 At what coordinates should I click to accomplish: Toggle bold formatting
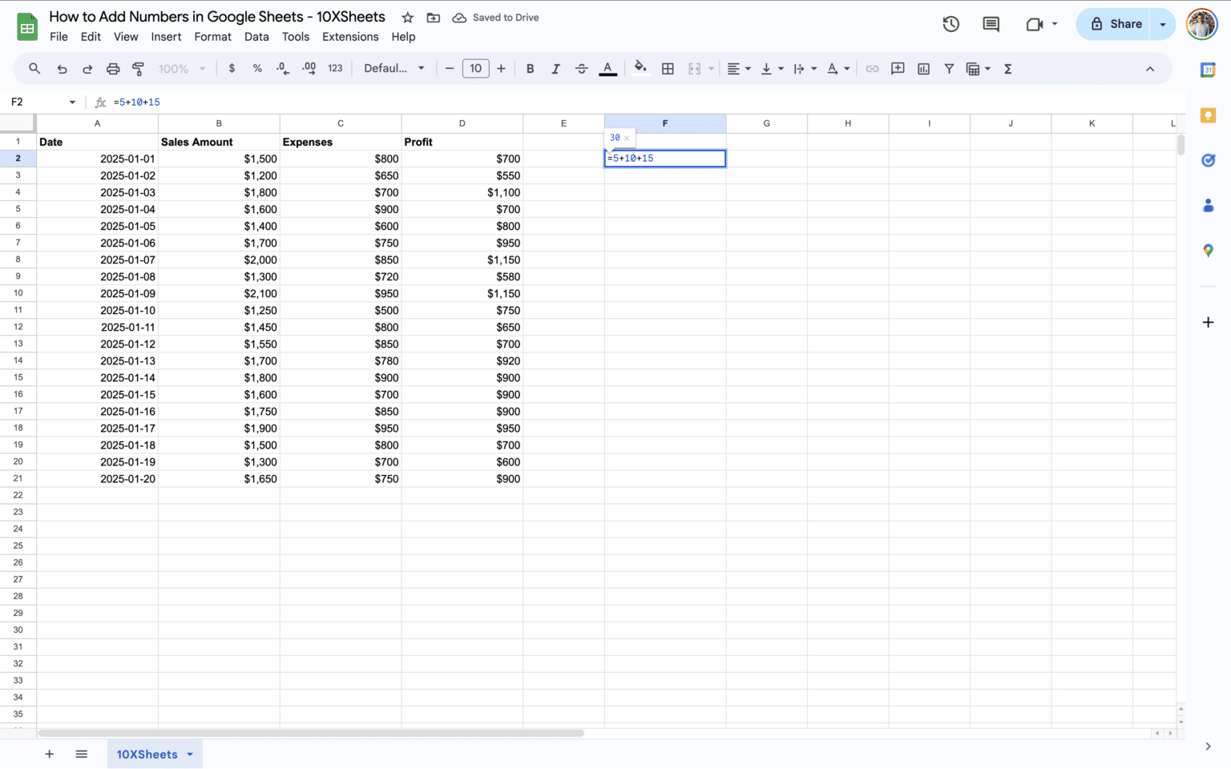pyautogui.click(x=530, y=68)
